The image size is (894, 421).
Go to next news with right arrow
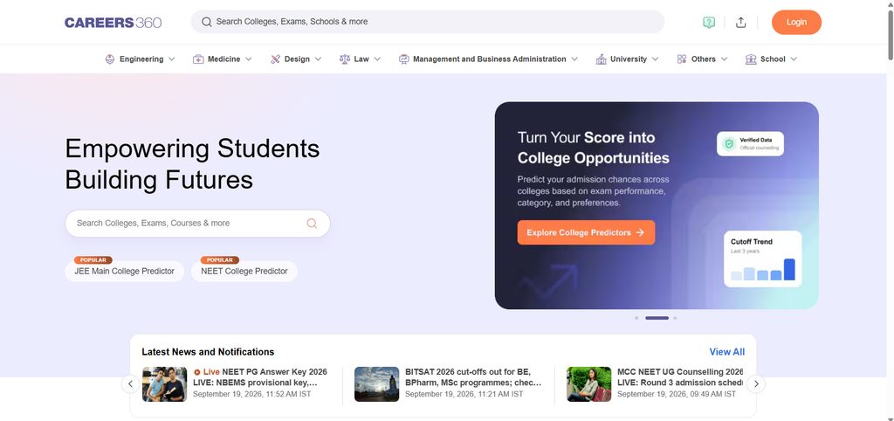[756, 384]
